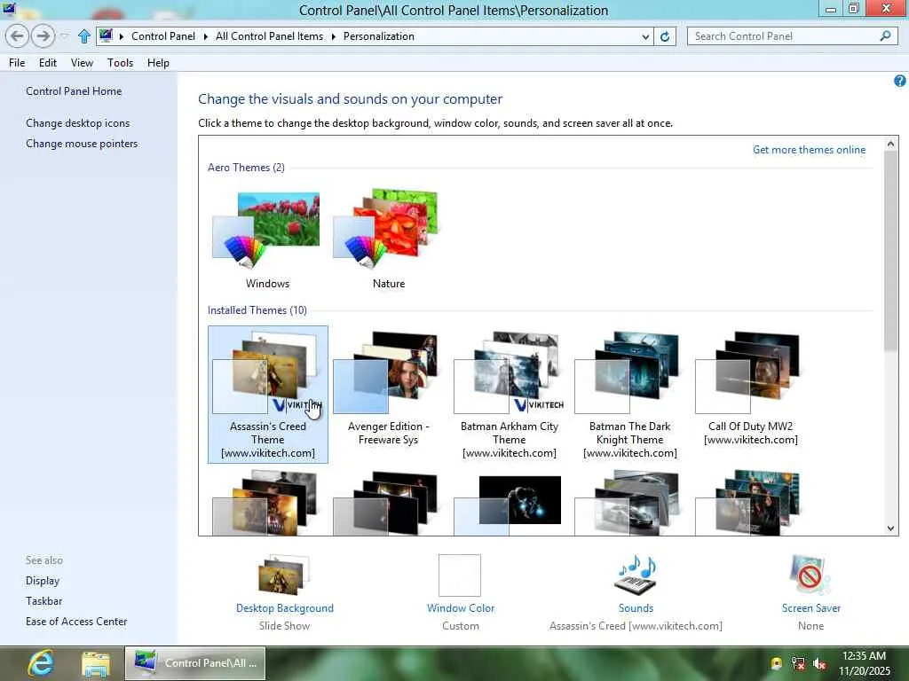Open Change mouse pointers link

82,144
